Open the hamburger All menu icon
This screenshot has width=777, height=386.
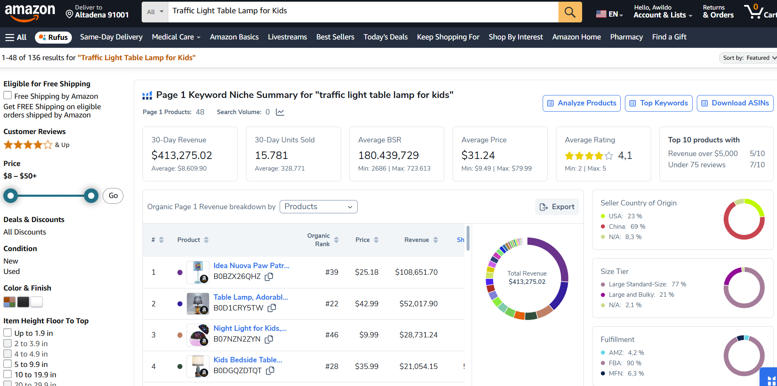point(10,37)
